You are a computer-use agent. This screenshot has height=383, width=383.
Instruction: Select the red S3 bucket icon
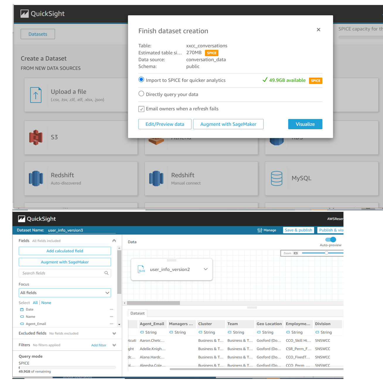pyautogui.click(x=36, y=137)
